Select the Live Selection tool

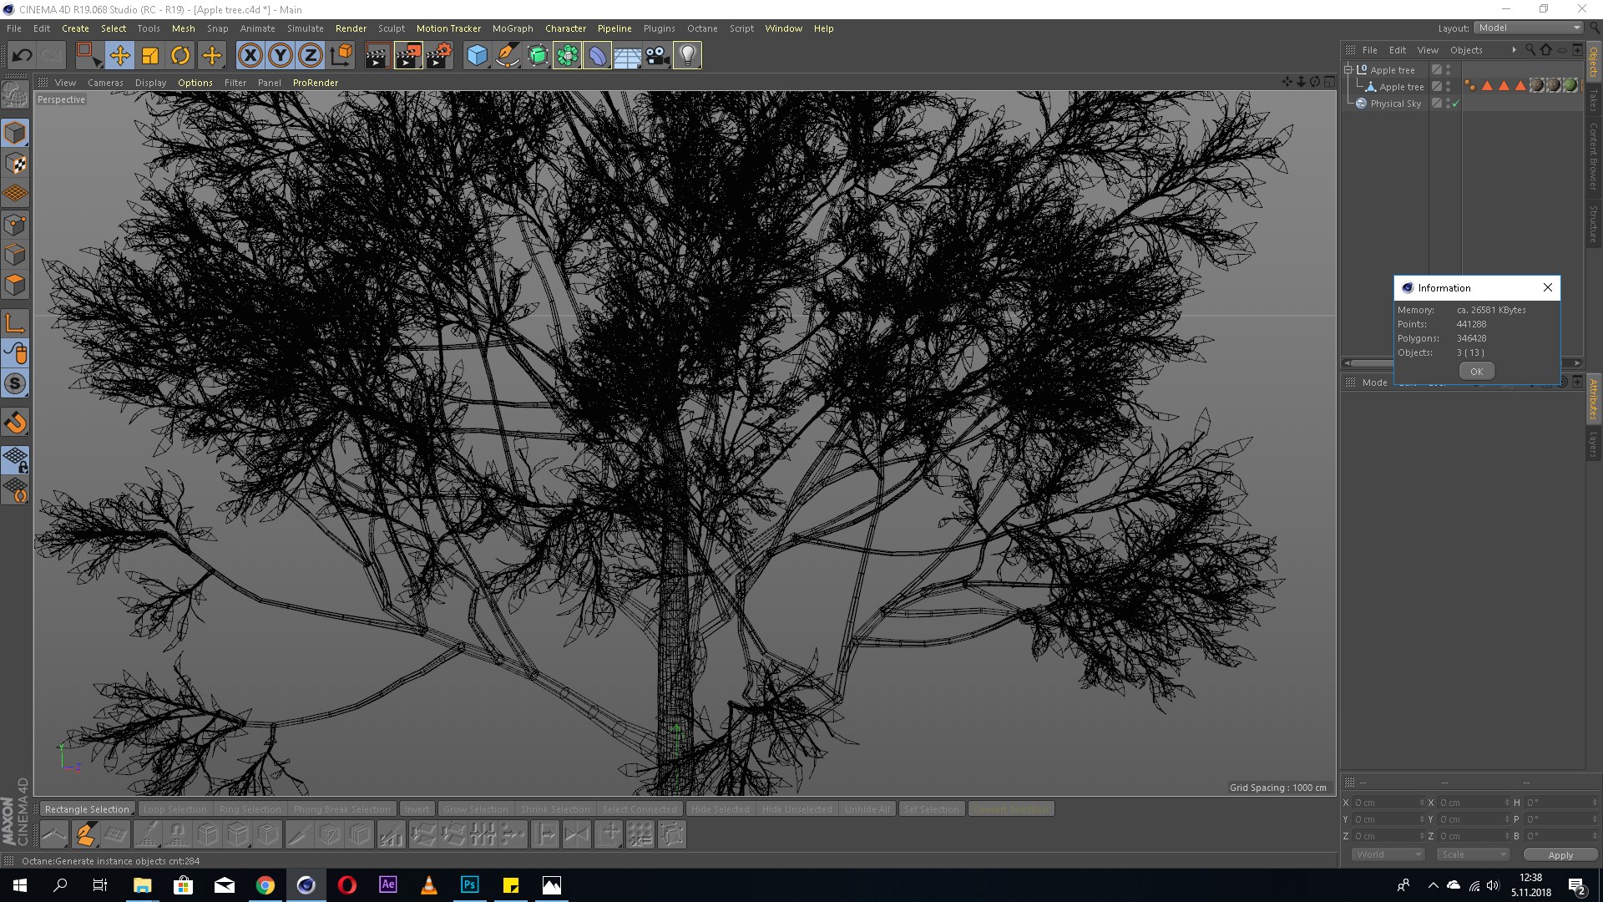[x=88, y=56]
